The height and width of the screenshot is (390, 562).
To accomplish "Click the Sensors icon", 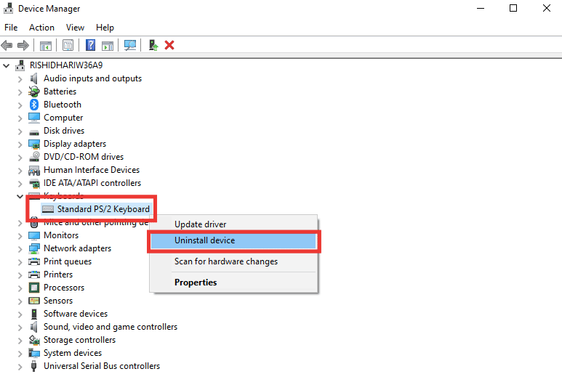I will point(34,301).
